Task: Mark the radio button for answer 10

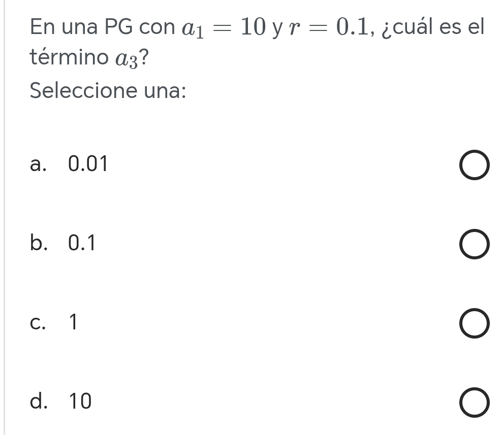Action: (x=476, y=403)
